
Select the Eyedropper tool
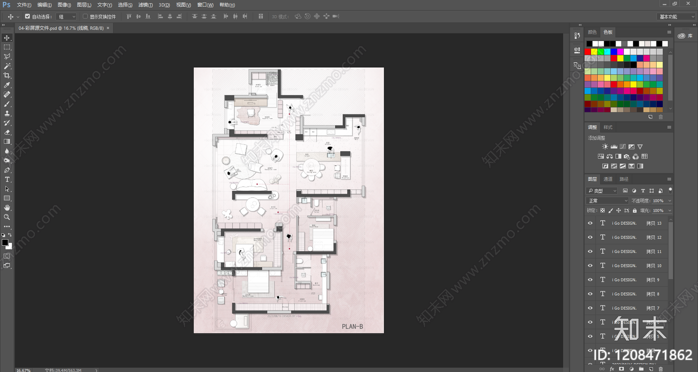[x=7, y=85]
